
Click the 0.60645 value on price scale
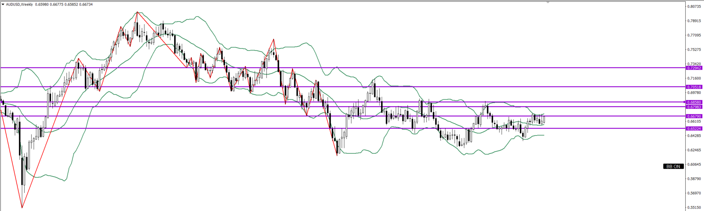pos(694,164)
